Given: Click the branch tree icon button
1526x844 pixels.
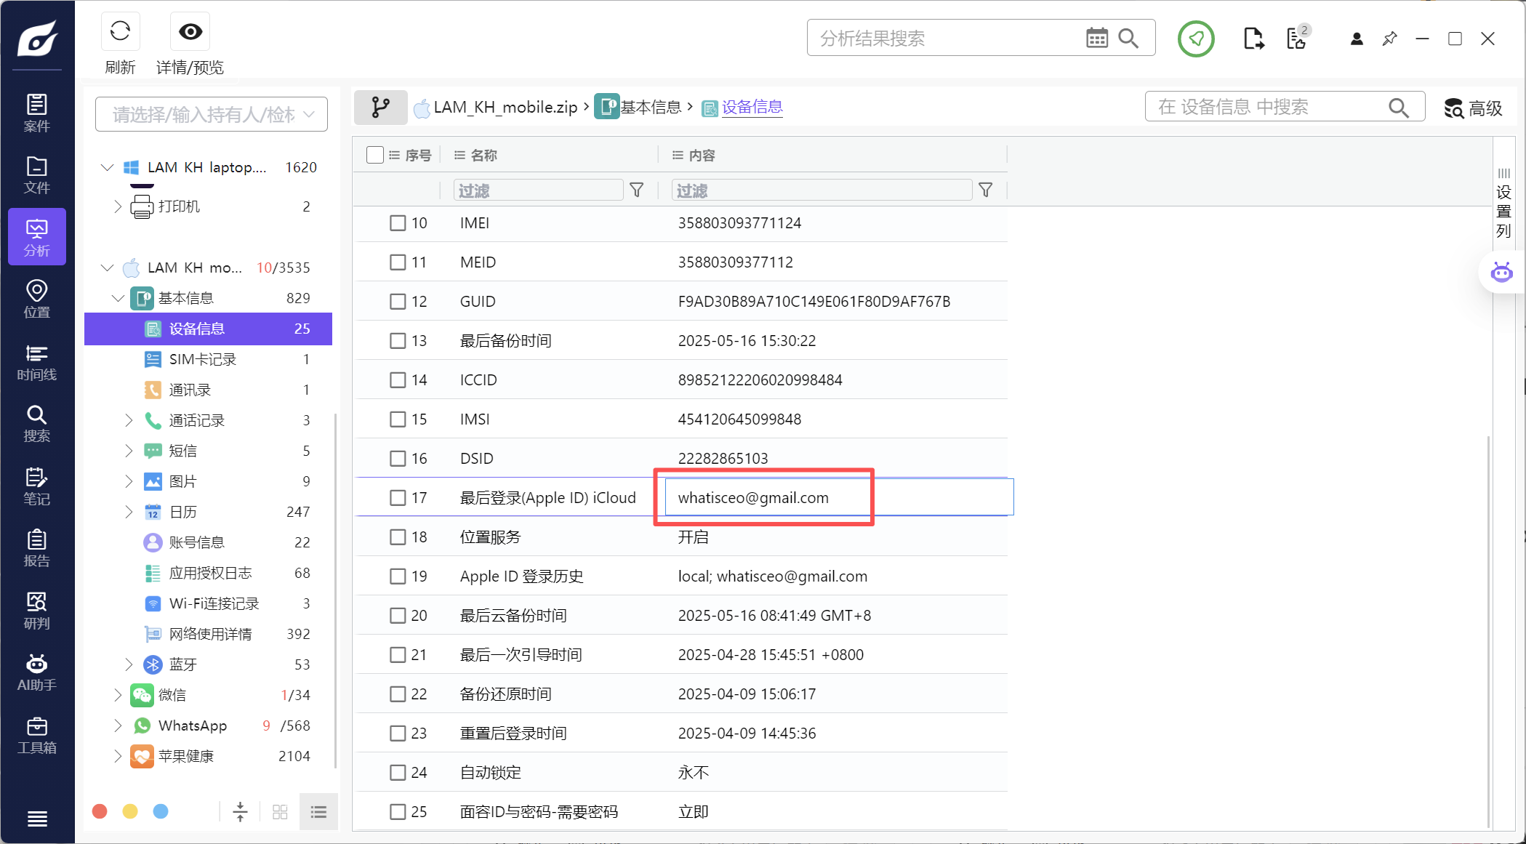Looking at the screenshot, I should (x=380, y=108).
